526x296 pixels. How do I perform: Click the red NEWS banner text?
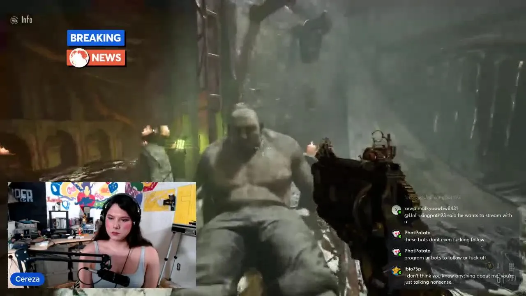106,58
